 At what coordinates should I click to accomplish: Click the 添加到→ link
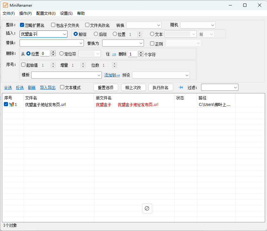pos(112,75)
